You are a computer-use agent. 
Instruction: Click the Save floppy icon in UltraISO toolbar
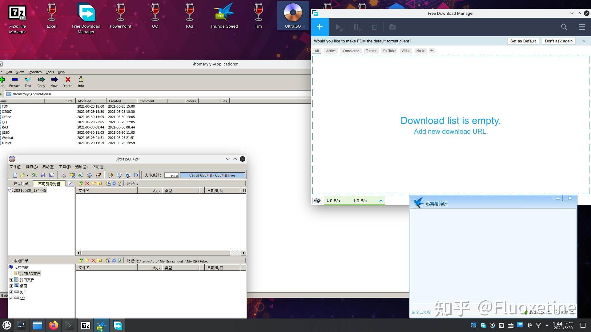pos(43,175)
